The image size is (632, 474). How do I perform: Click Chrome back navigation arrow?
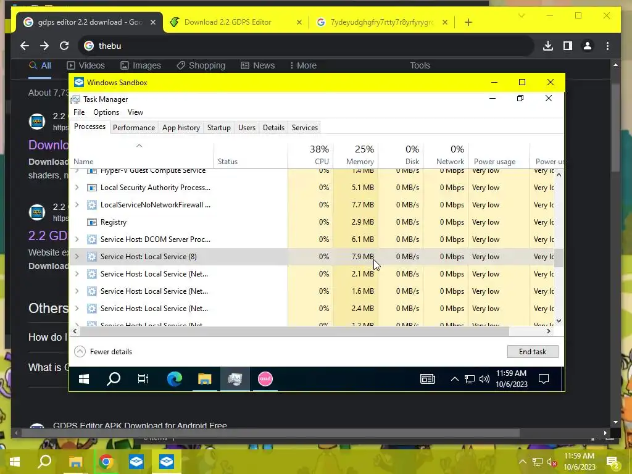click(25, 46)
